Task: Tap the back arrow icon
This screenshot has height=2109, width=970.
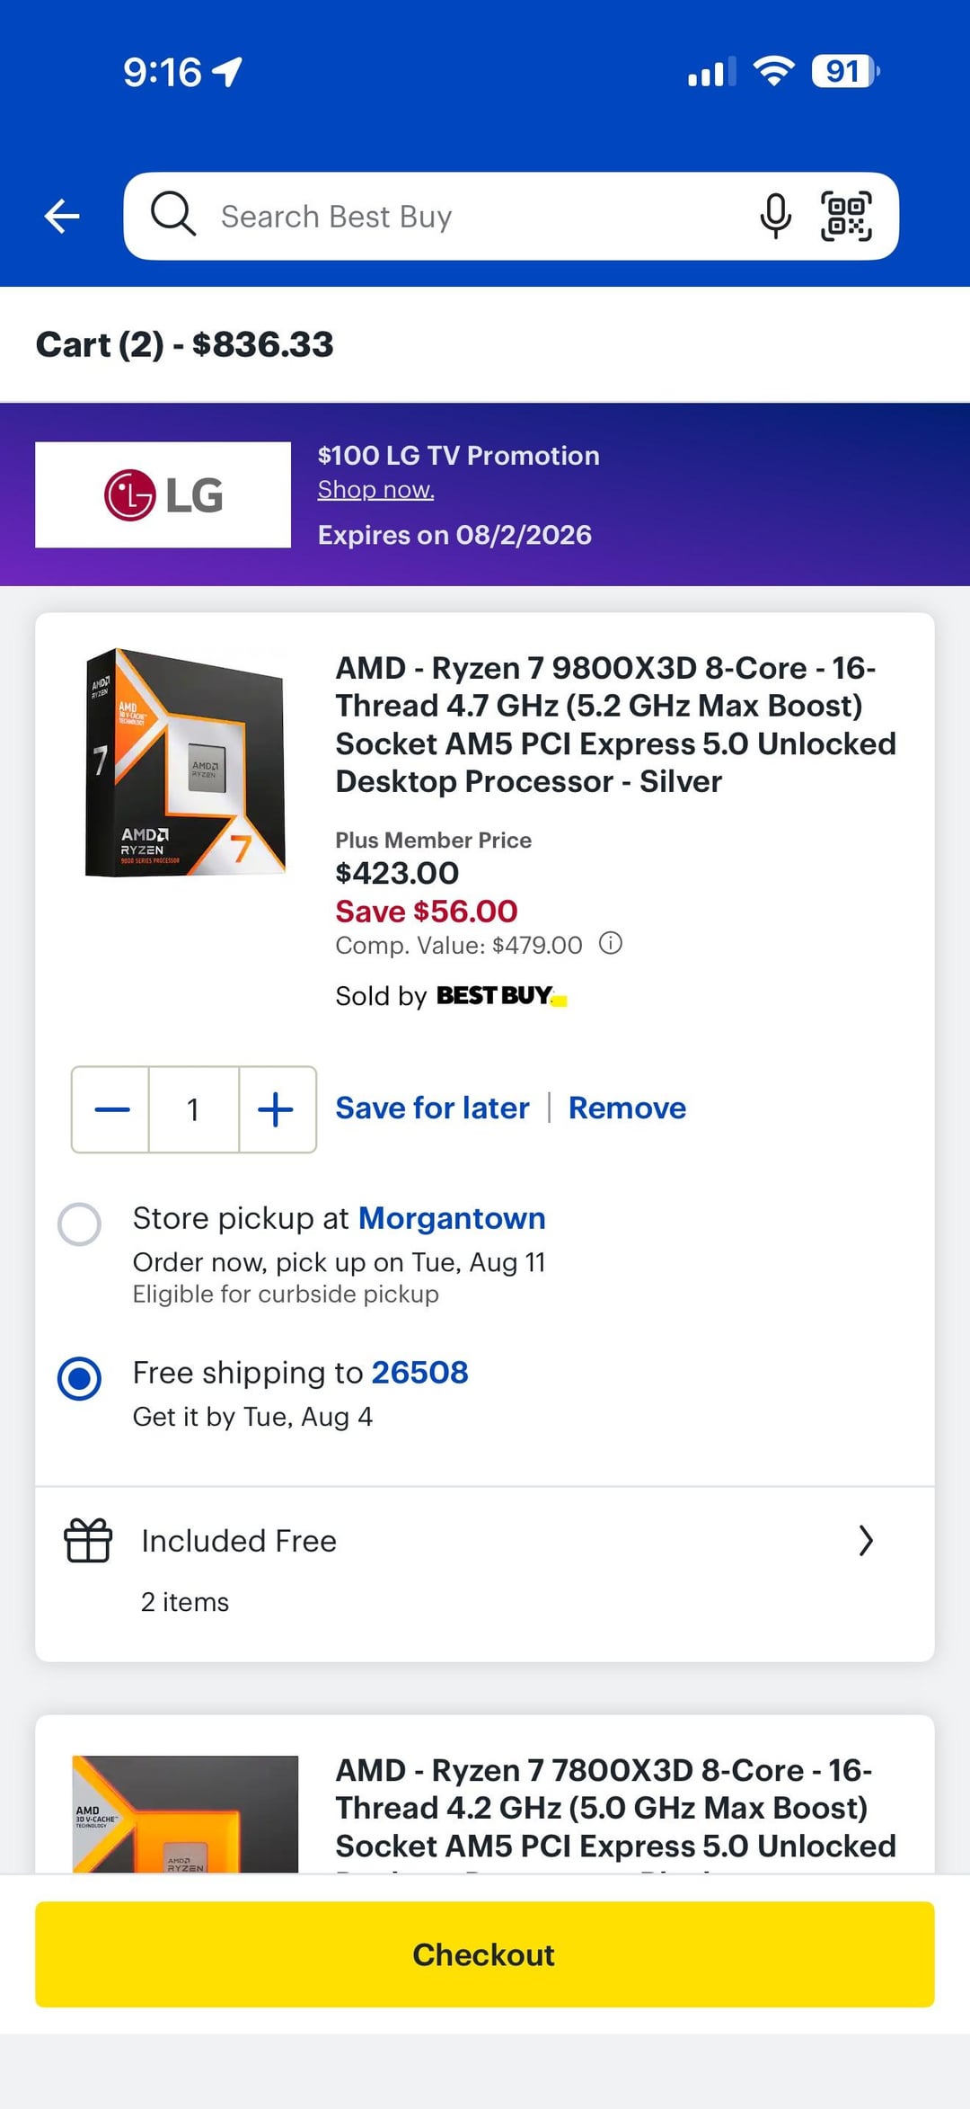Action: coord(62,217)
